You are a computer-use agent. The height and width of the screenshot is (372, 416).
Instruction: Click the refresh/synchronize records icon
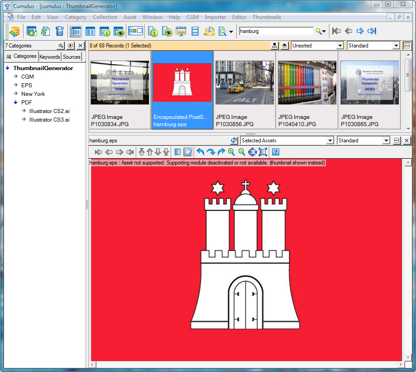[45, 32]
